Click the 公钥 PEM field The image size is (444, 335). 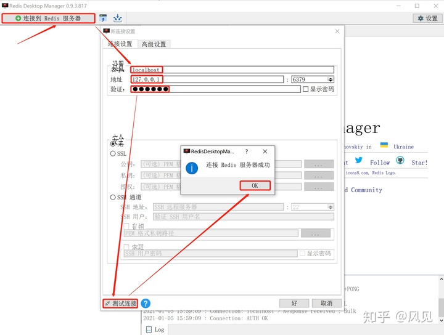161,164
